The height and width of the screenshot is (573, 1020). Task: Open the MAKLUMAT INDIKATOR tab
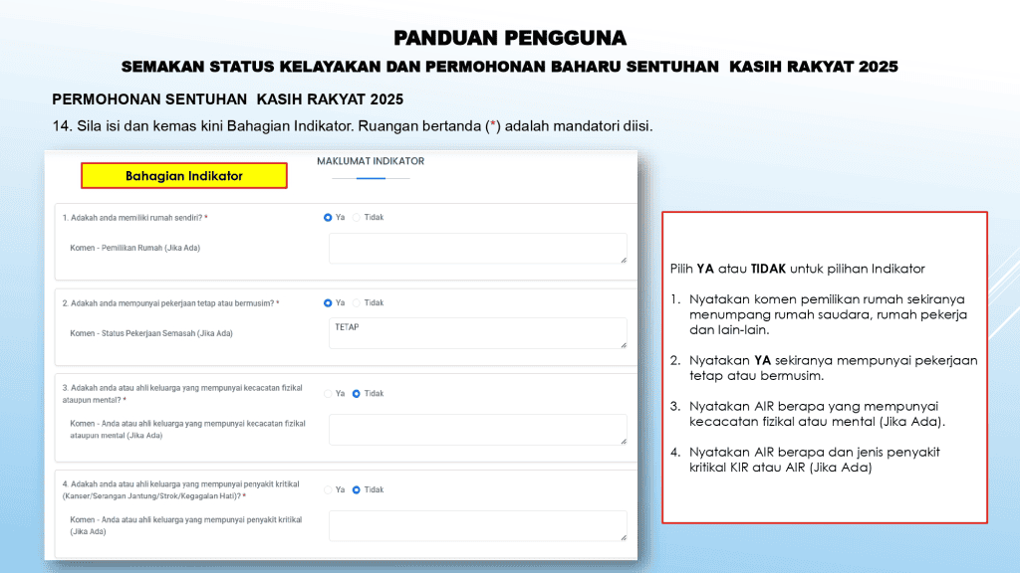[371, 161]
